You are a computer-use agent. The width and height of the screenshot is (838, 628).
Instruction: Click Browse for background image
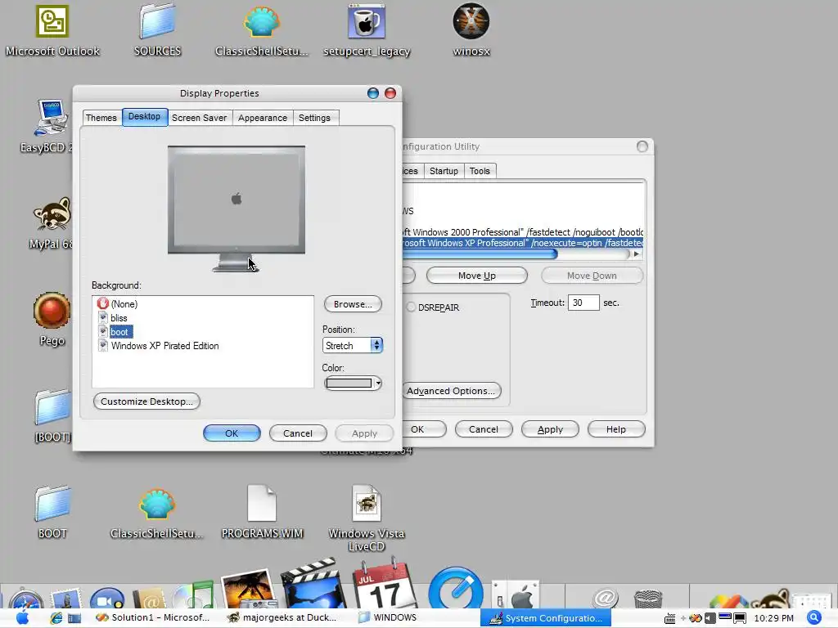tap(353, 304)
